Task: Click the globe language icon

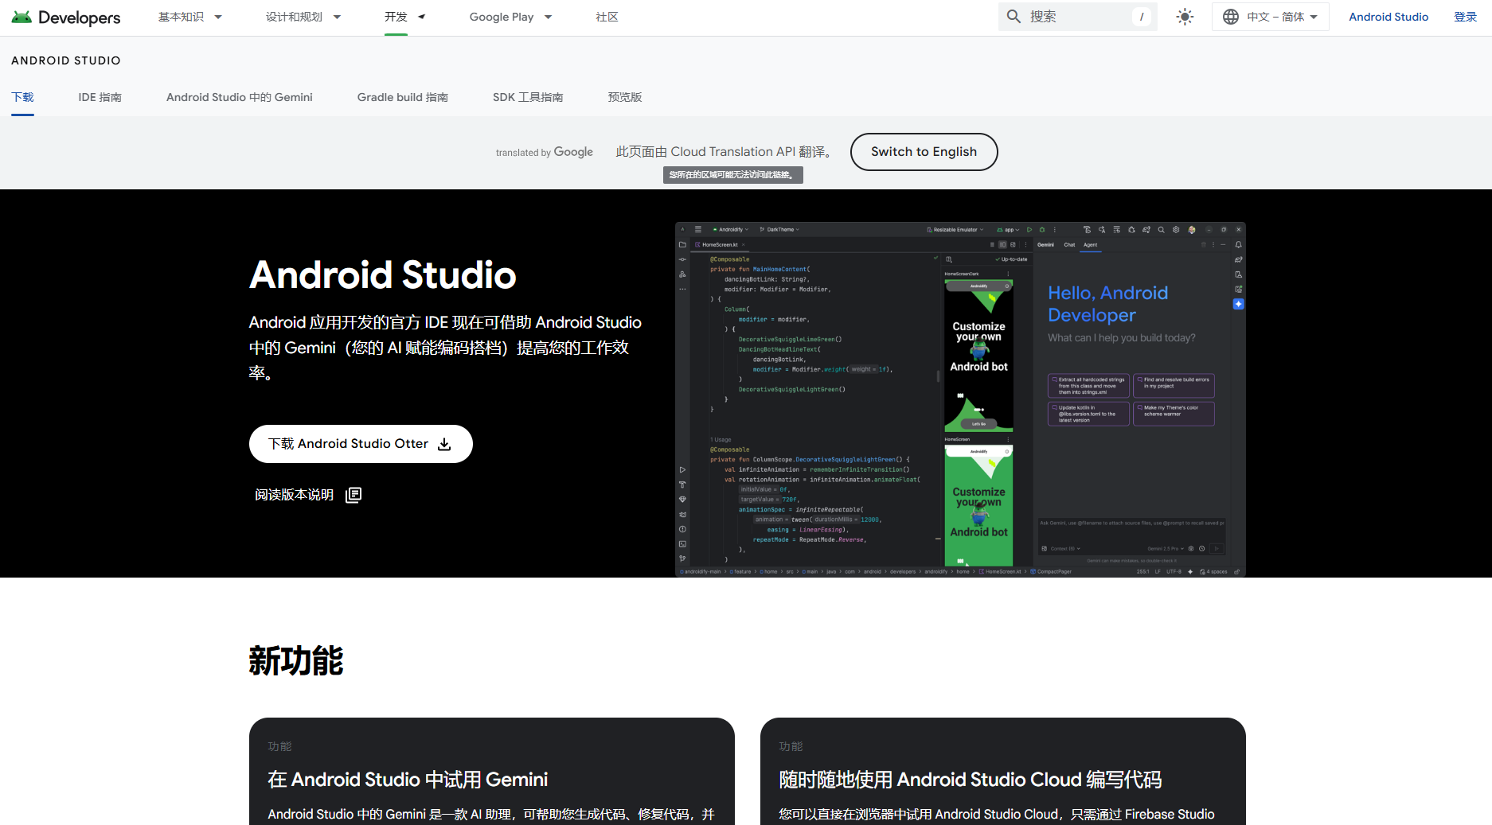Action: (x=1231, y=17)
